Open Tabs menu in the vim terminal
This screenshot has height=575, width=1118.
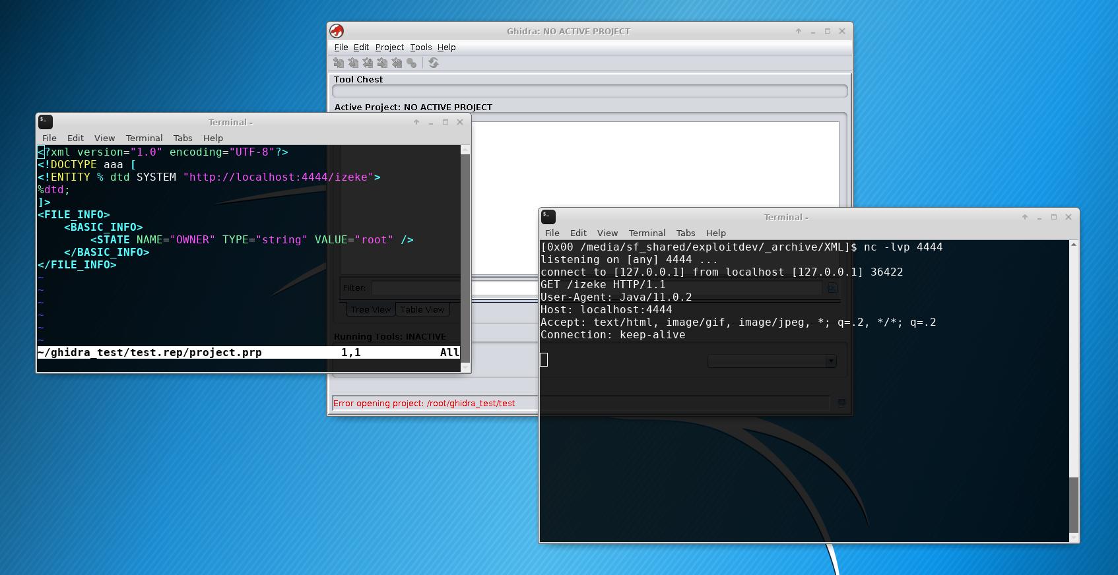(183, 138)
